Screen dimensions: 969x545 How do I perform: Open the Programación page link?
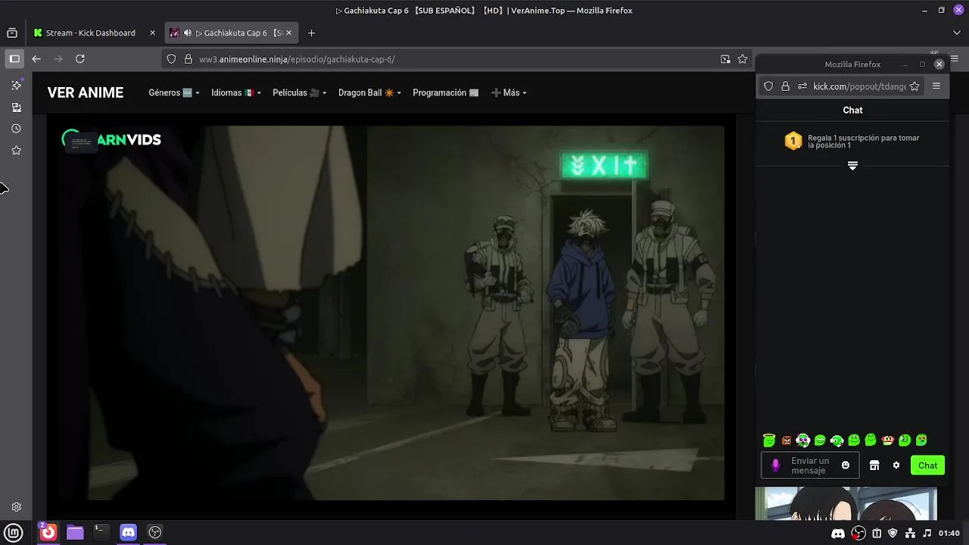click(x=446, y=92)
